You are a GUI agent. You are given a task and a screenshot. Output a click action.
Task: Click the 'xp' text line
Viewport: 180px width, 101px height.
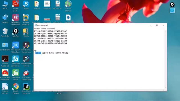click(x=35, y=50)
